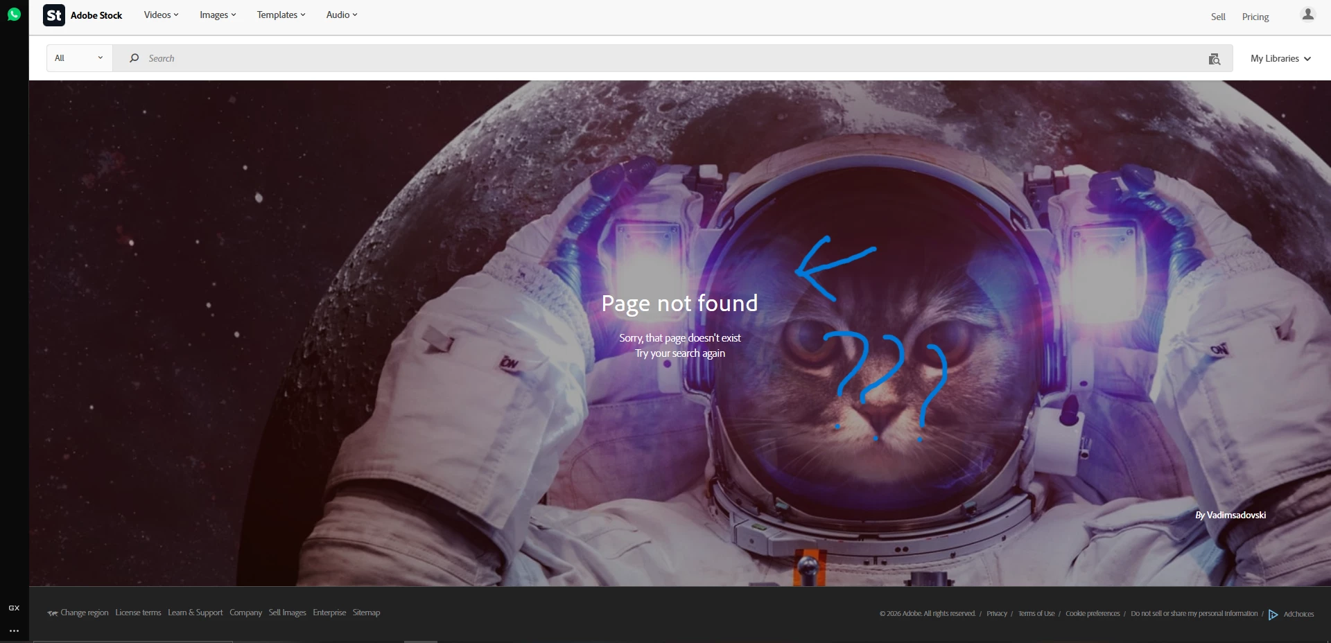Open Learn & Support footer link
The image size is (1331, 643).
click(195, 613)
